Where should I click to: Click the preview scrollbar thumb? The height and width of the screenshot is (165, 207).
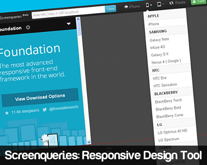pyautogui.click(x=79, y=28)
